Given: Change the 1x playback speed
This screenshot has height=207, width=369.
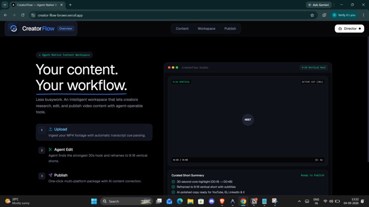Looking at the screenshot, I should 321,160.
